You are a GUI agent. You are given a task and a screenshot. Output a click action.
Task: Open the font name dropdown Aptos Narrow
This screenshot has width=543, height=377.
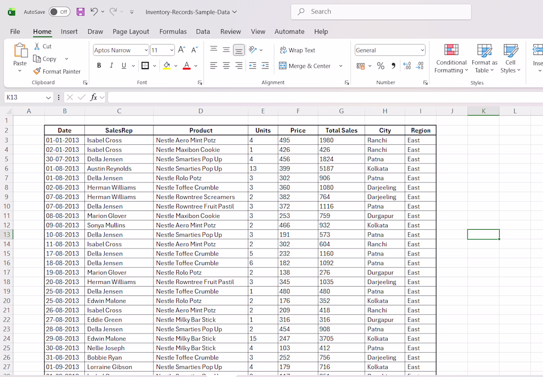[x=146, y=50]
